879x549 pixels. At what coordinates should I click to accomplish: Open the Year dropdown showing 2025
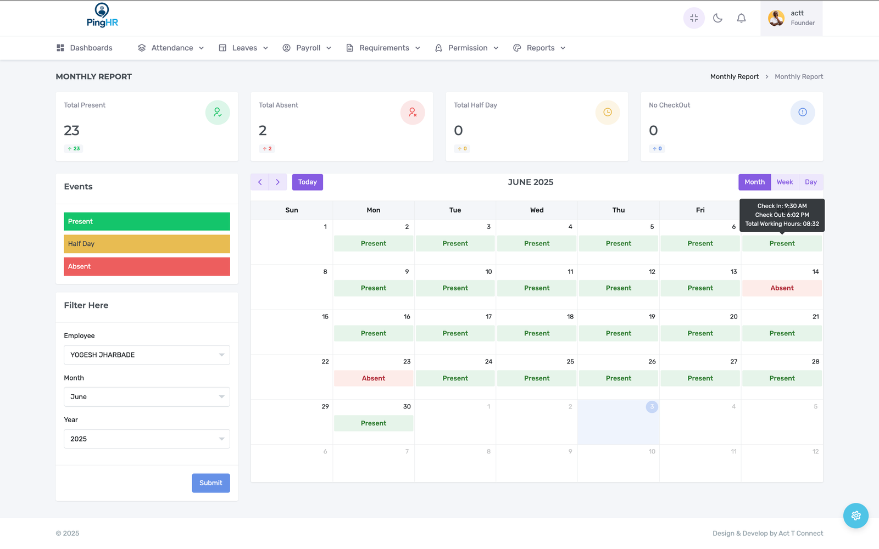(147, 439)
